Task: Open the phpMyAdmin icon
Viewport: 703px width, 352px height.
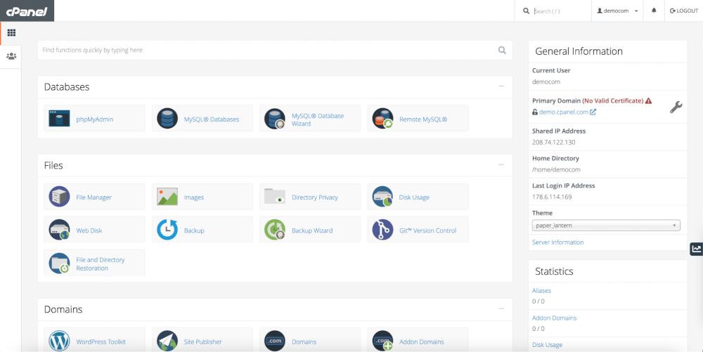Action: (x=60, y=119)
